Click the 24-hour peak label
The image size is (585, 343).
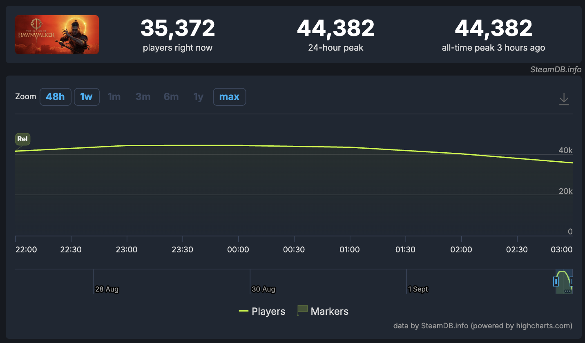[336, 48]
